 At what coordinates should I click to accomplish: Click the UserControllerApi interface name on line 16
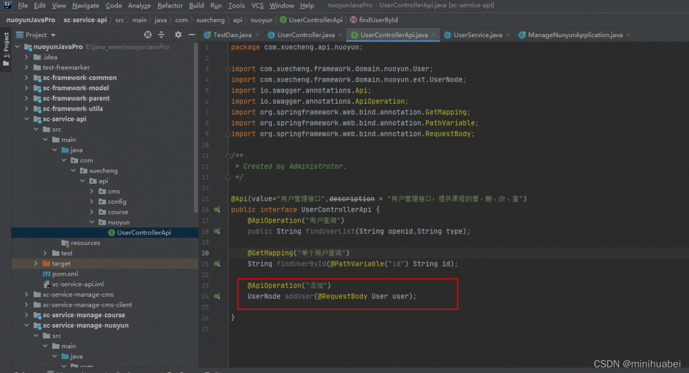click(x=336, y=210)
